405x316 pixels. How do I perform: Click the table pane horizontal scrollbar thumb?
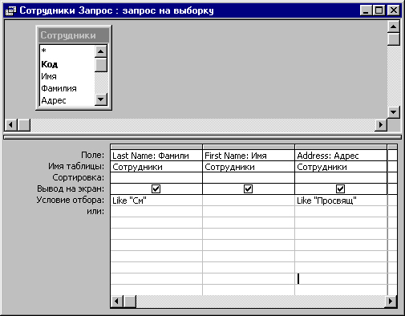(24, 124)
